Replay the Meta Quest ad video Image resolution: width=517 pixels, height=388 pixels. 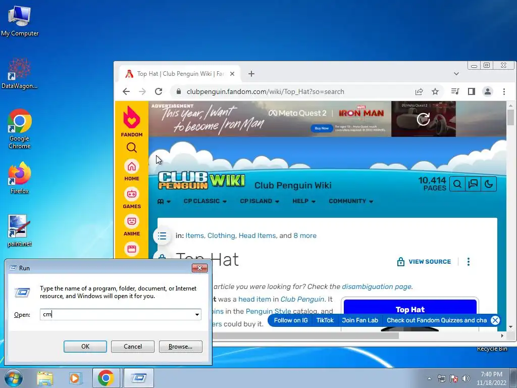tap(424, 119)
